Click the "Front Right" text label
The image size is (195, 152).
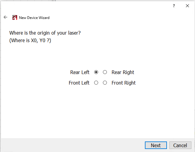point(123,83)
